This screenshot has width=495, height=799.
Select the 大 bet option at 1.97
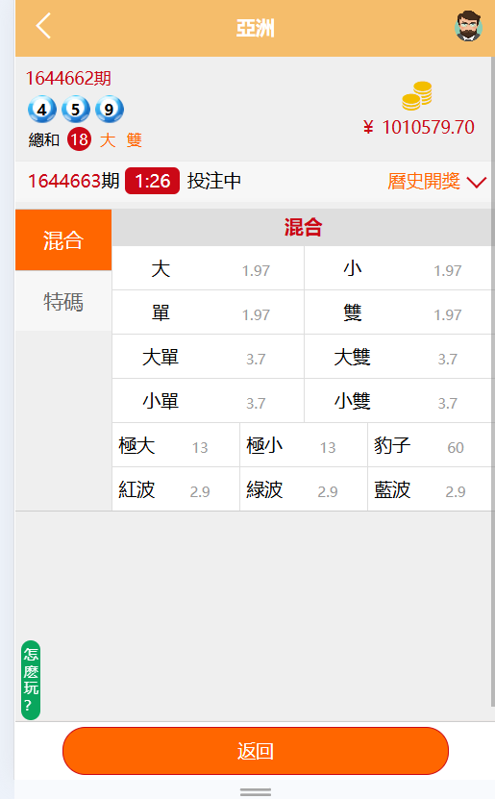point(208,268)
